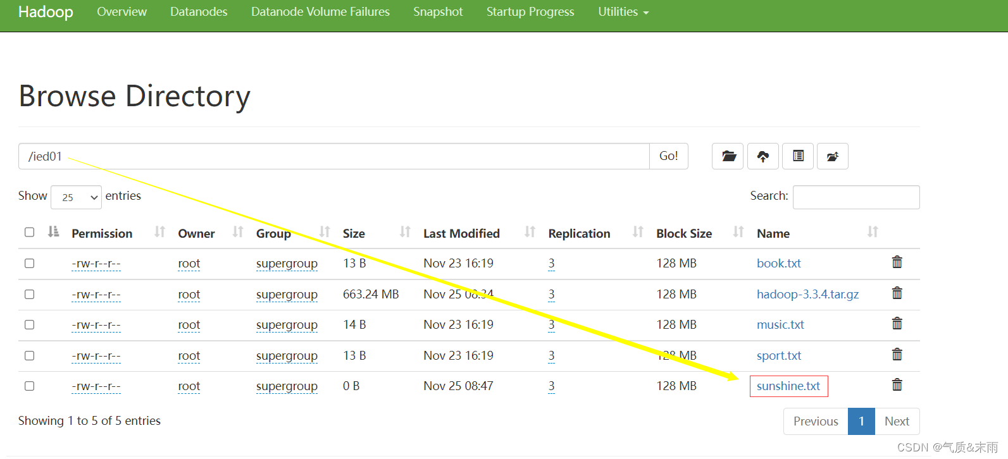The image size is (1008, 459).
Task: Edit replication 3 of the sunshine.txt row
Action: 551,386
